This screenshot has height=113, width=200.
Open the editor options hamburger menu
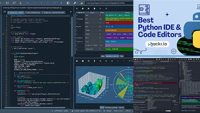pos(71,12)
